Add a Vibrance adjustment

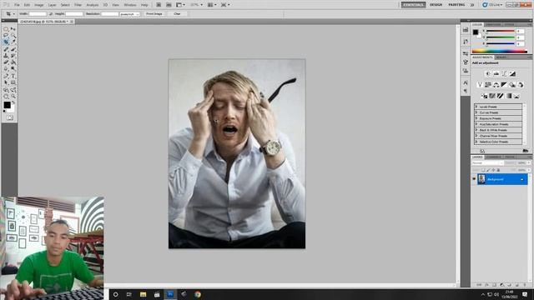[480, 84]
